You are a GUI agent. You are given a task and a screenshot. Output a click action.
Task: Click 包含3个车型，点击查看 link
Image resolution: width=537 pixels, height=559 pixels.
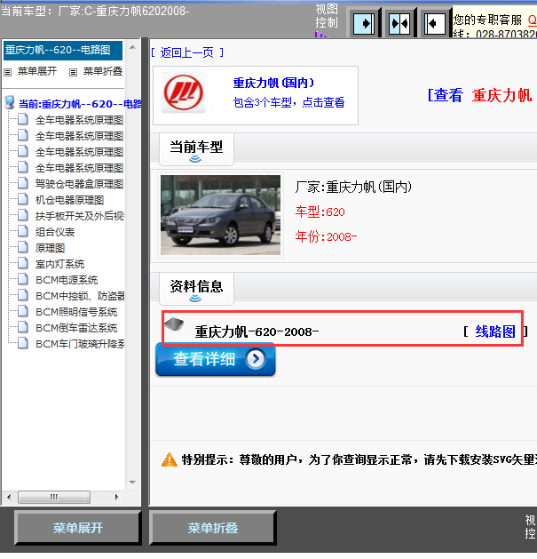pos(288,103)
